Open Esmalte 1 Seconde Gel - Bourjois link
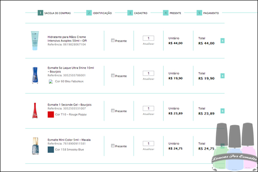 [69, 104]
